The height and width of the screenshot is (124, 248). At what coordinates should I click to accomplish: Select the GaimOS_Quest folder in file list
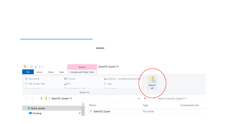[x=102, y=112]
